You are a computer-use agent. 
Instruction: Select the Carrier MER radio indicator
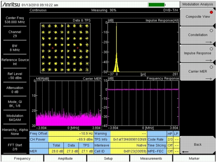pos(211,67)
